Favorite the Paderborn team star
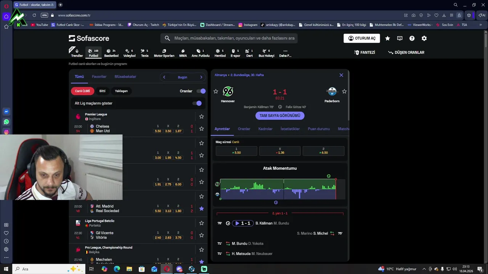The height and width of the screenshot is (274, 488). (344, 91)
